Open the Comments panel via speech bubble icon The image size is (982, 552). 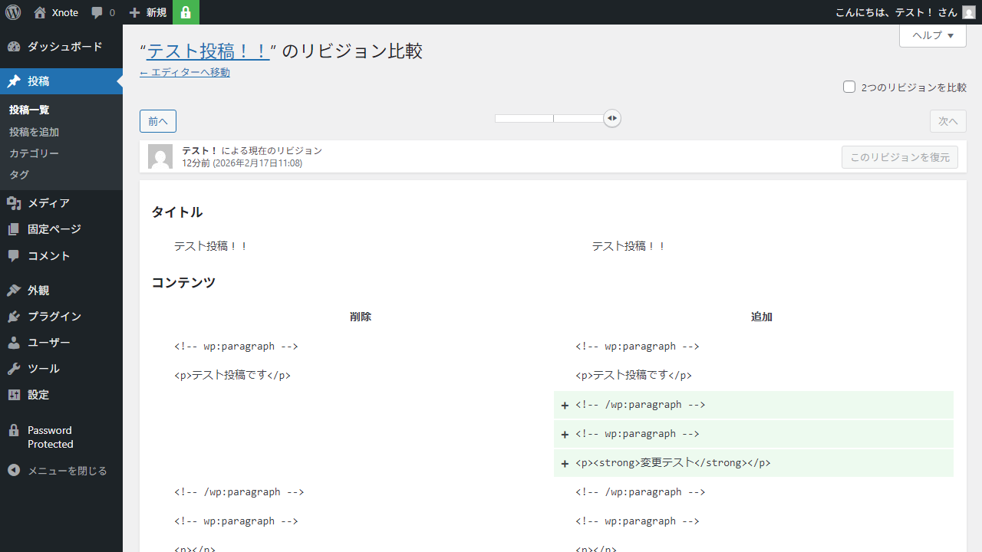14,255
